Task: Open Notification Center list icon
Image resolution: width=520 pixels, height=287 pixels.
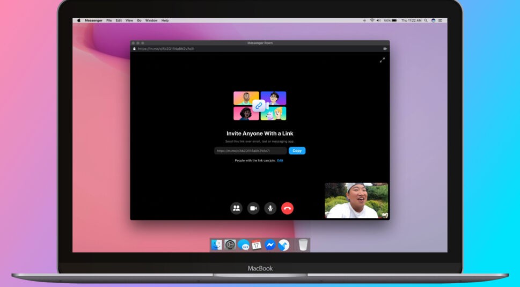Action: [440, 20]
